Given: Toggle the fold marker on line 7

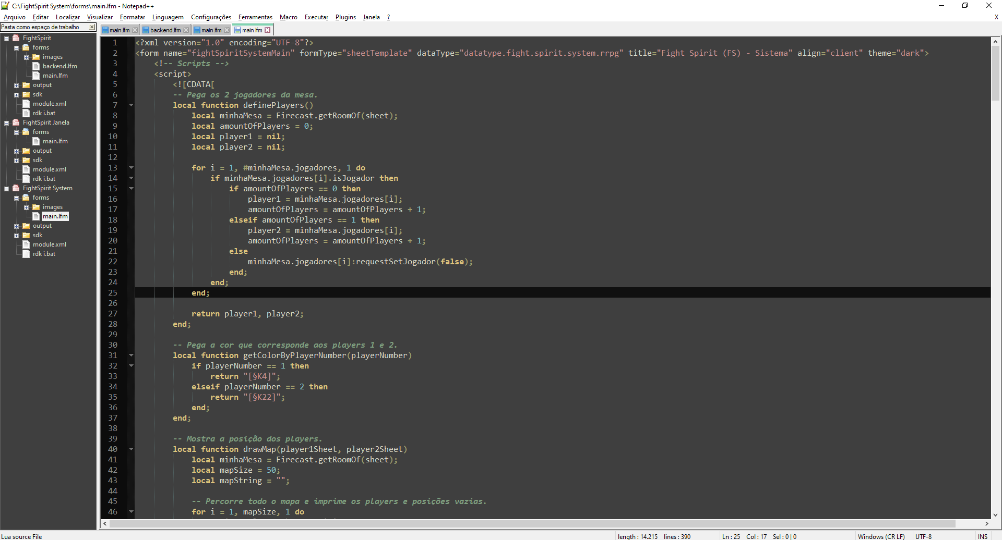Looking at the screenshot, I should pos(131,105).
